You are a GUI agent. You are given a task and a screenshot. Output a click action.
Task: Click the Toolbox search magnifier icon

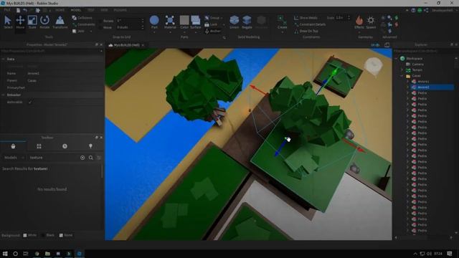click(91, 158)
